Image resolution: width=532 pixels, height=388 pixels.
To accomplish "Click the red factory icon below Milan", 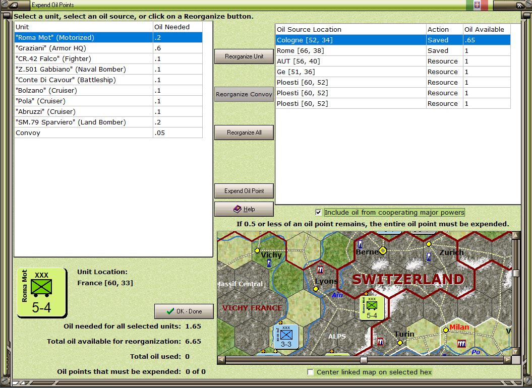I will 461,344.
